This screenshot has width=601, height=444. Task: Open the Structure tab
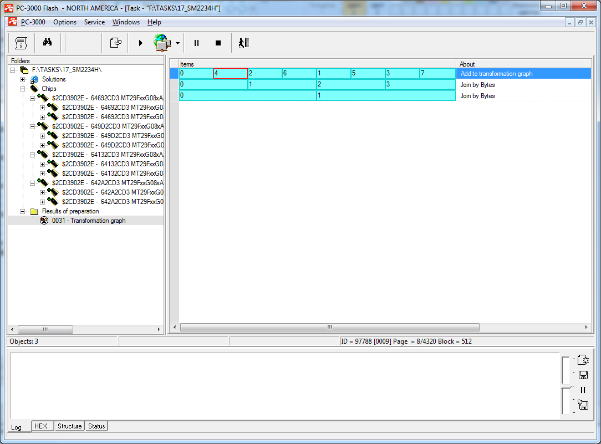tap(69, 426)
